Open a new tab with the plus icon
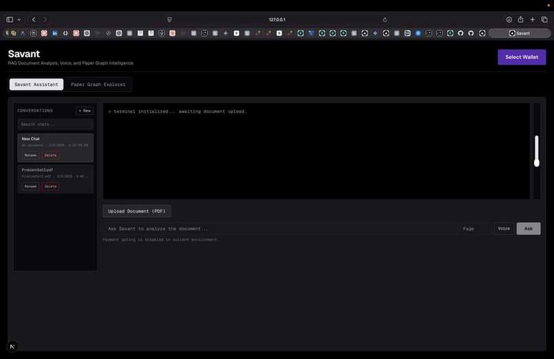This screenshot has width=554, height=359. [x=533, y=19]
